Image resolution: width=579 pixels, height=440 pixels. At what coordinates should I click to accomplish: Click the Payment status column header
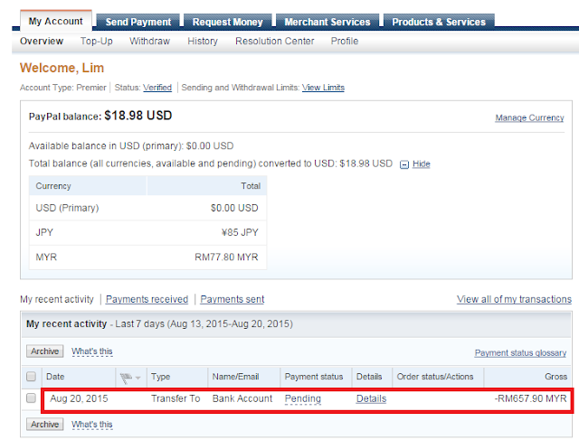coord(314,377)
